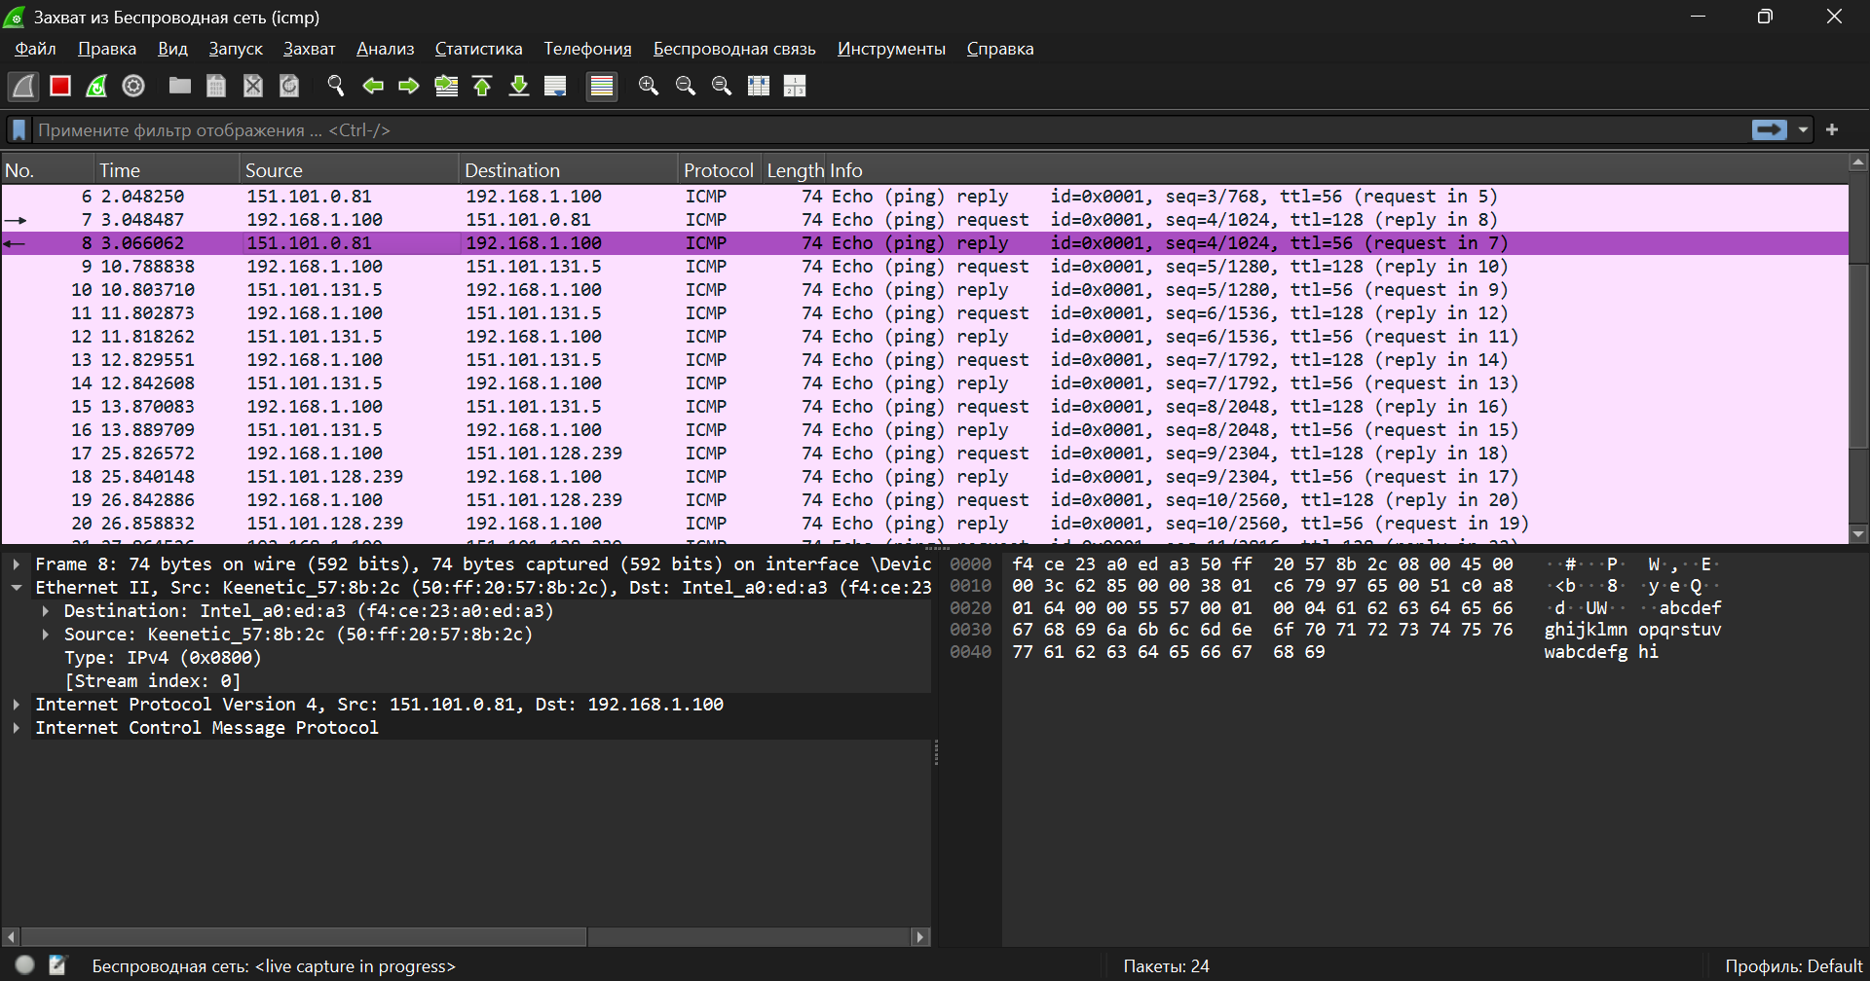Open the Анализ menu
1870x981 pixels.
tap(385, 49)
